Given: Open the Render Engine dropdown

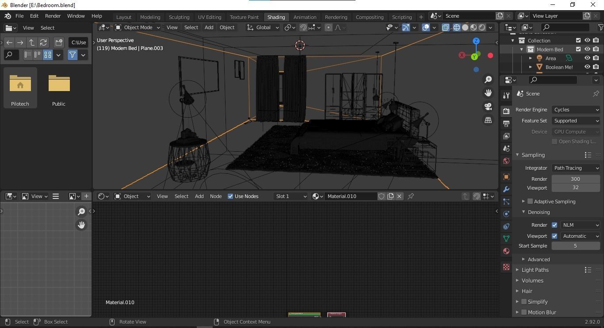Looking at the screenshot, I should coord(576,110).
